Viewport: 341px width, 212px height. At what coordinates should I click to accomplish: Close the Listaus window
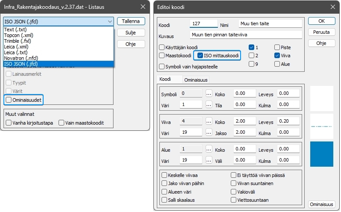point(142,7)
